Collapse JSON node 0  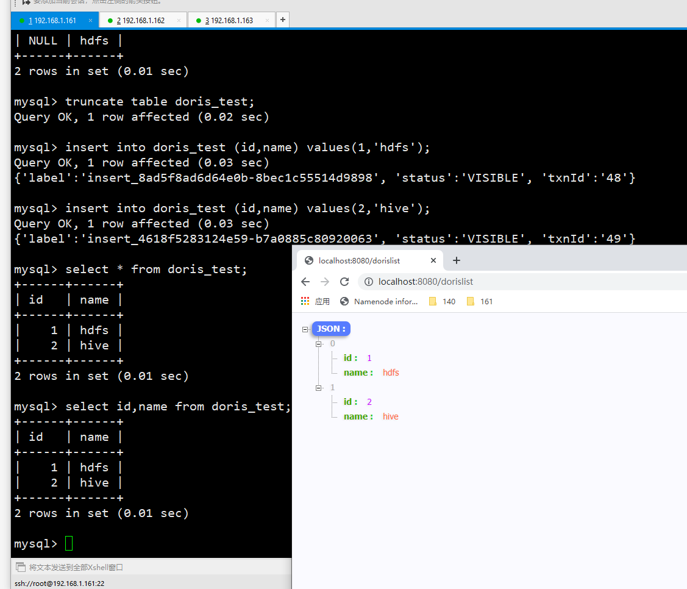point(318,343)
